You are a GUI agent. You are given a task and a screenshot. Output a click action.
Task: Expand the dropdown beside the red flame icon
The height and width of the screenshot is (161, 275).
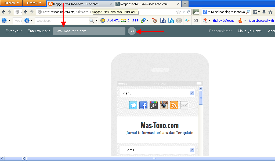pyautogui.click(x=245, y=20)
